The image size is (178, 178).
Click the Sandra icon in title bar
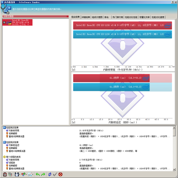2,2
